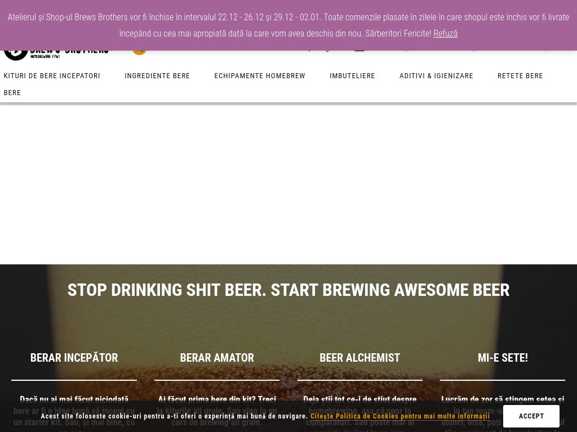
Task: Select the Beer Alchemist heading
Action: (x=359, y=358)
